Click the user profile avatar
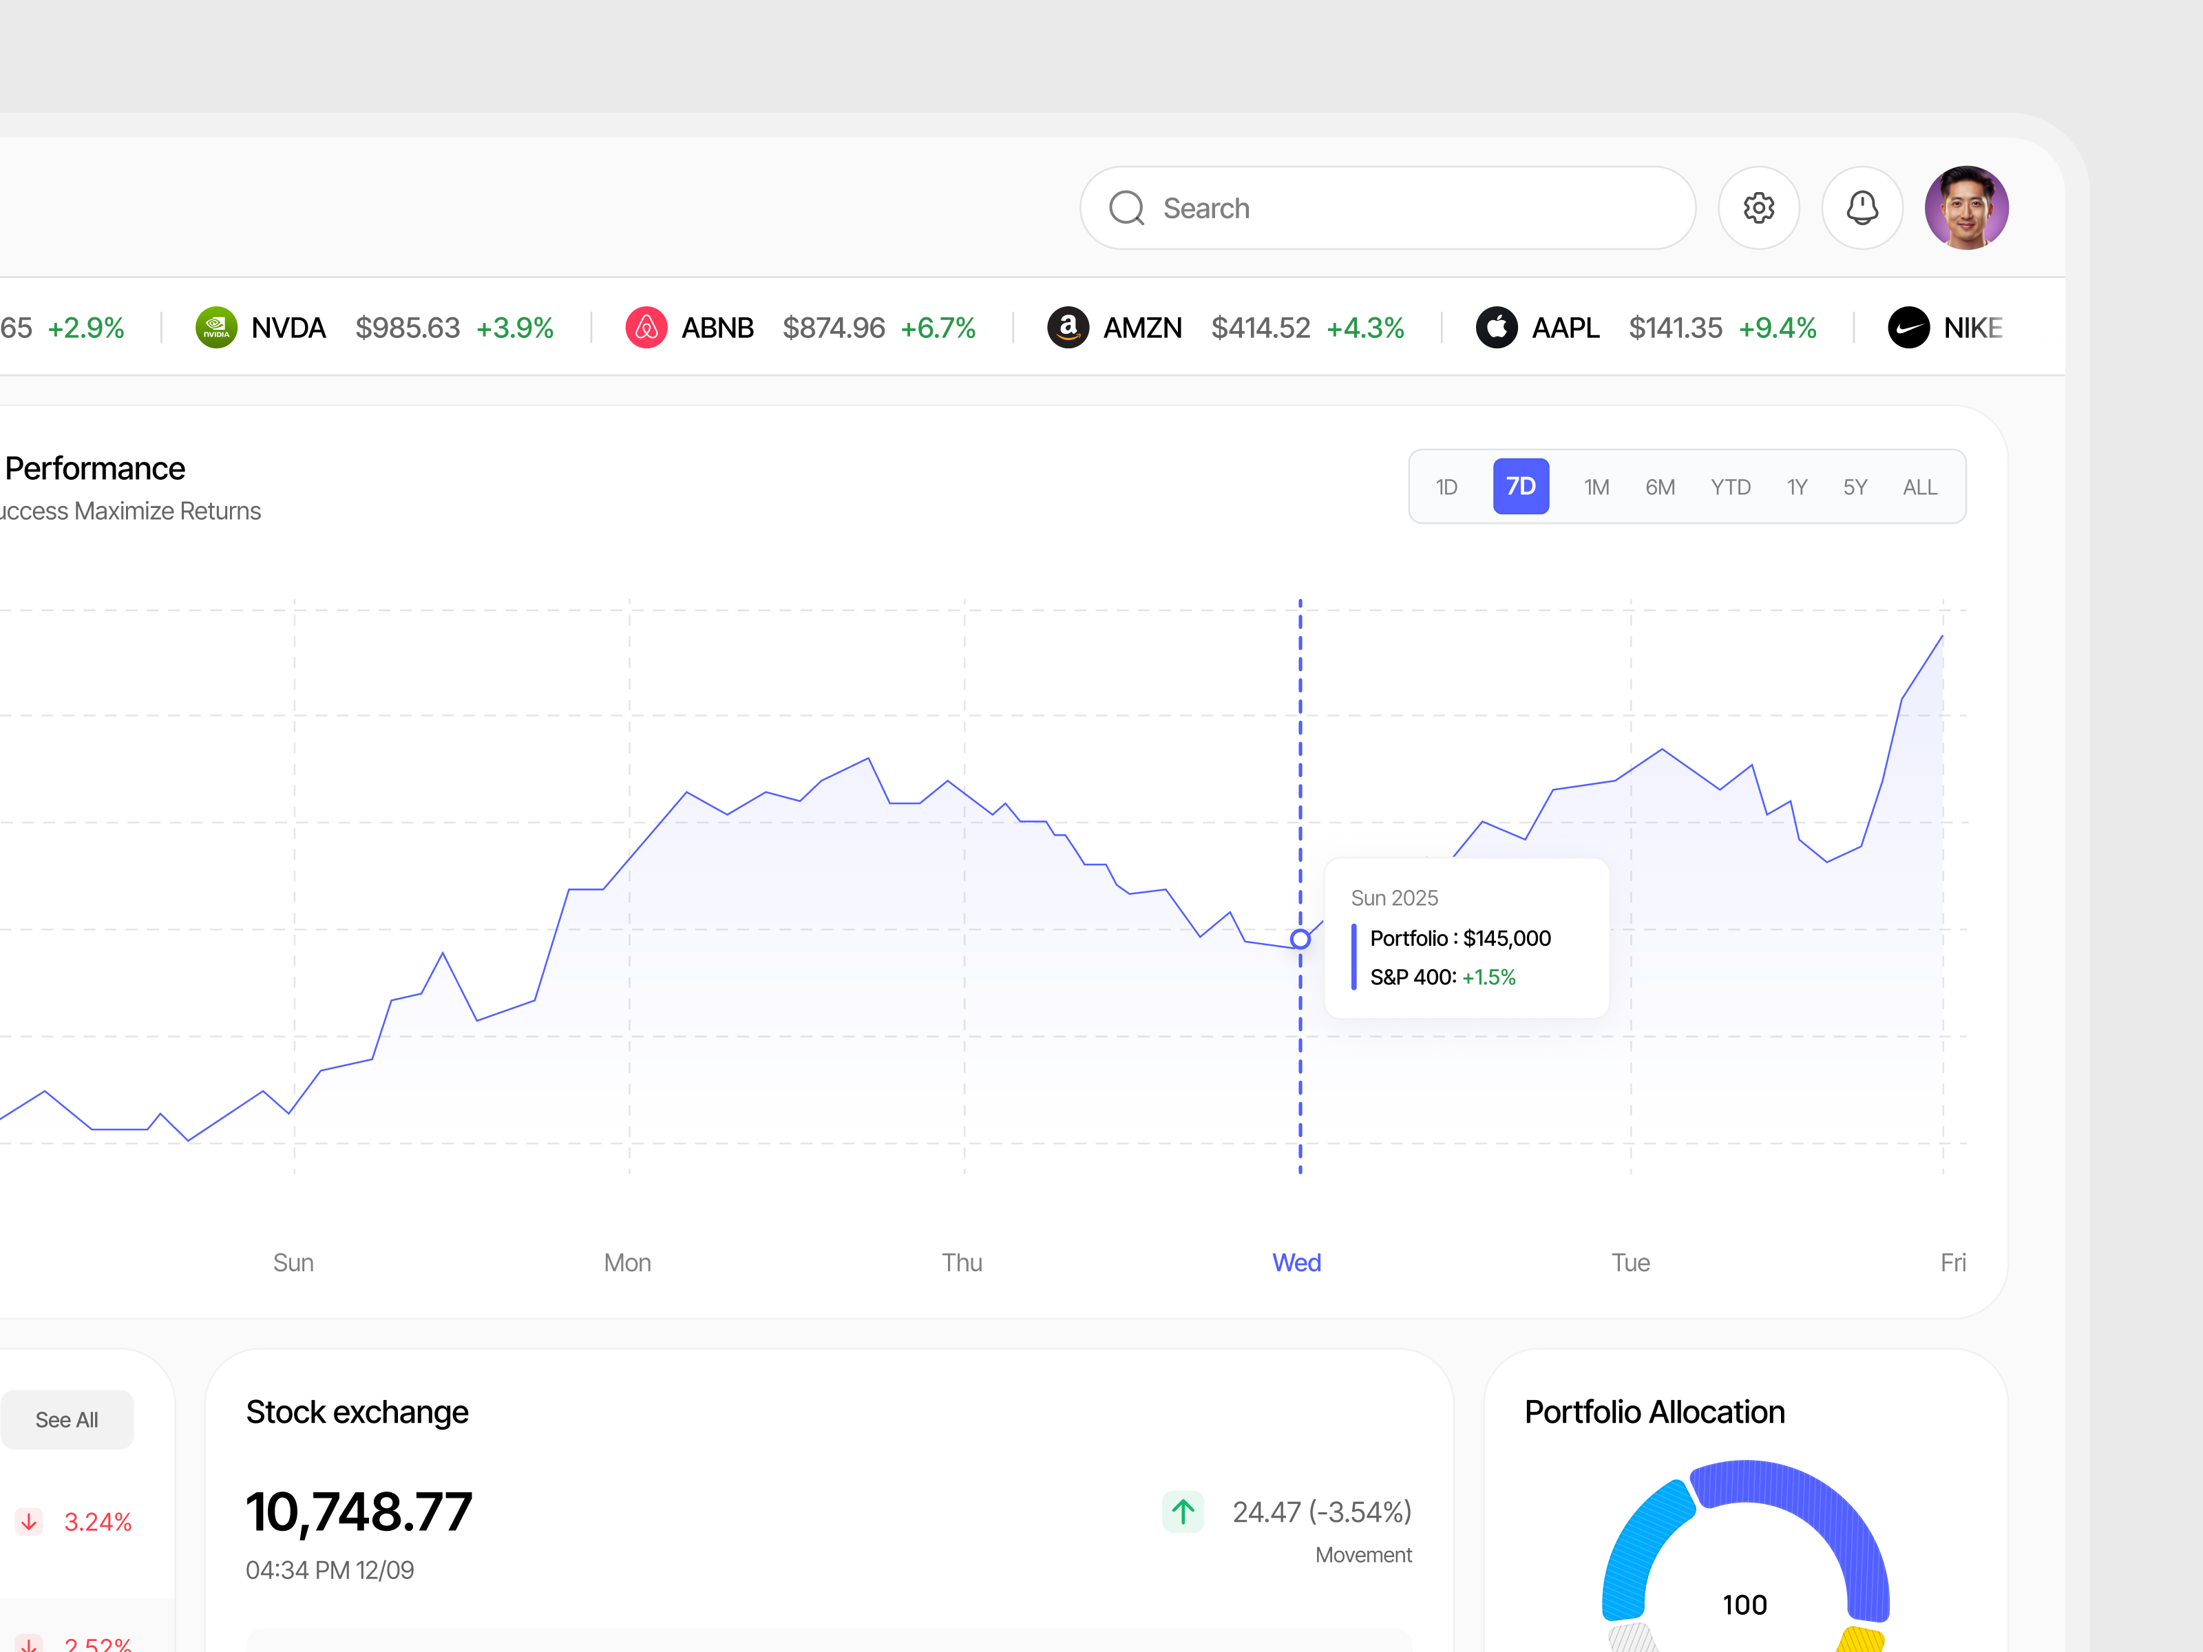 pos(1967,207)
